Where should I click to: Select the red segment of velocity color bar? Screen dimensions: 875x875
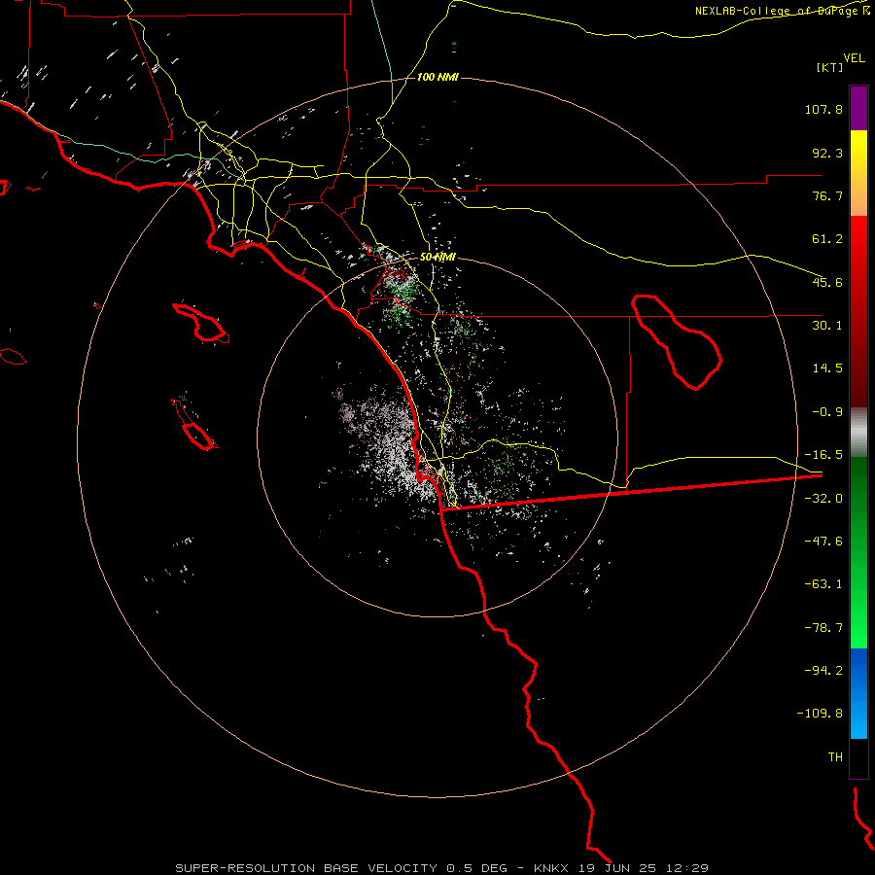click(858, 311)
